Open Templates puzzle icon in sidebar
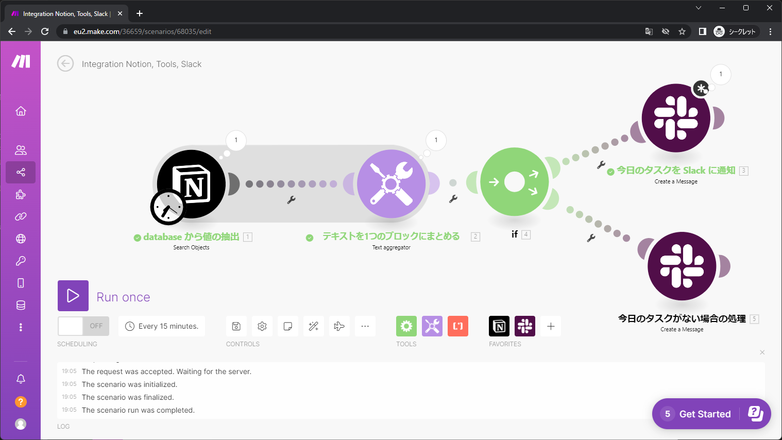 21,194
